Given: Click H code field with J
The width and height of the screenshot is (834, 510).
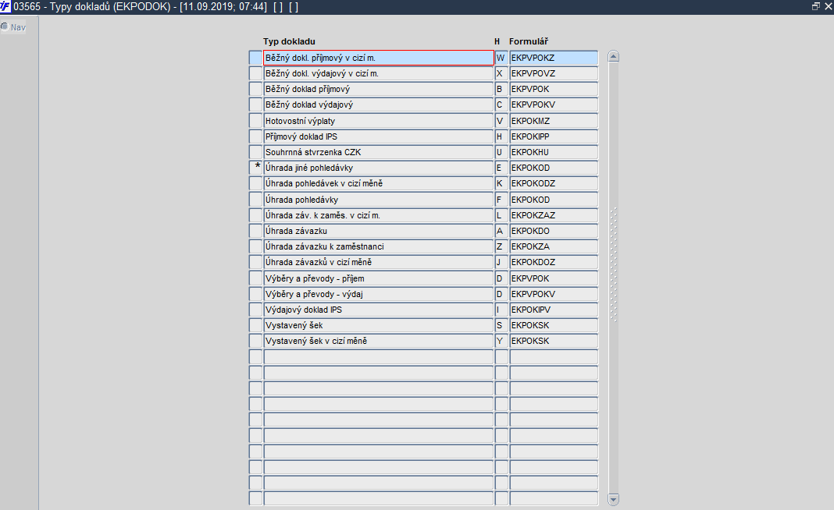Looking at the screenshot, I should tap(501, 263).
